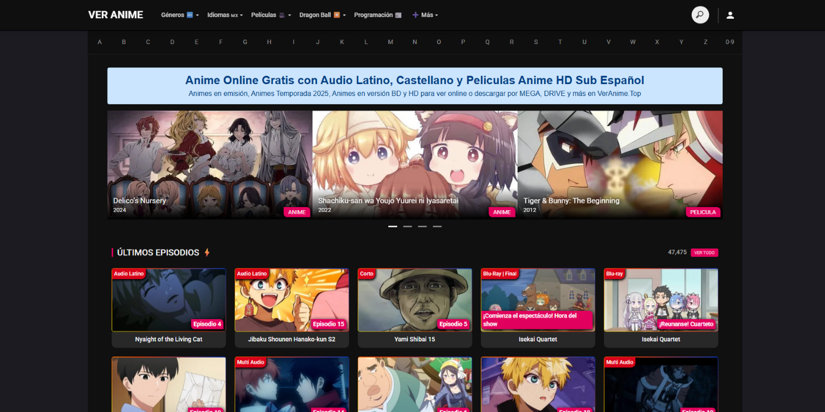The width and height of the screenshot is (825, 412).
Task: Open the Películas dropdown menu
Action: (270, 15)
